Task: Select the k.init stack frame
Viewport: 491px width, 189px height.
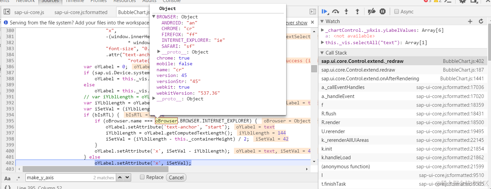Action: coord(403,149)
